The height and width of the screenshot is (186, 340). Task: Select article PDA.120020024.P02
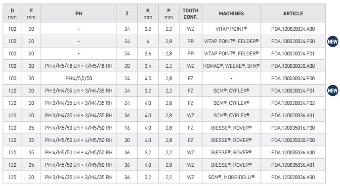[293, 103]
